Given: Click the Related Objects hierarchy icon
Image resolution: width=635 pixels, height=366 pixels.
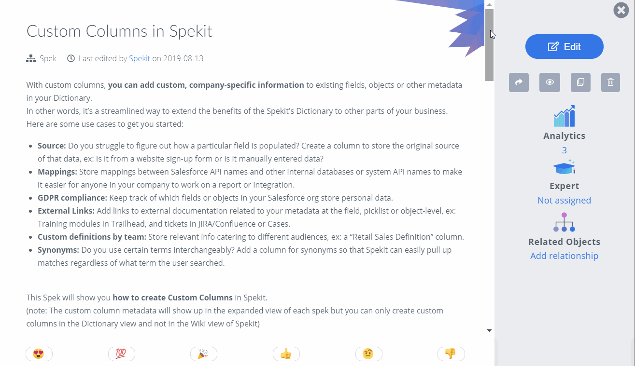Looking at the screenshot, I should click(x=564, y=222).
